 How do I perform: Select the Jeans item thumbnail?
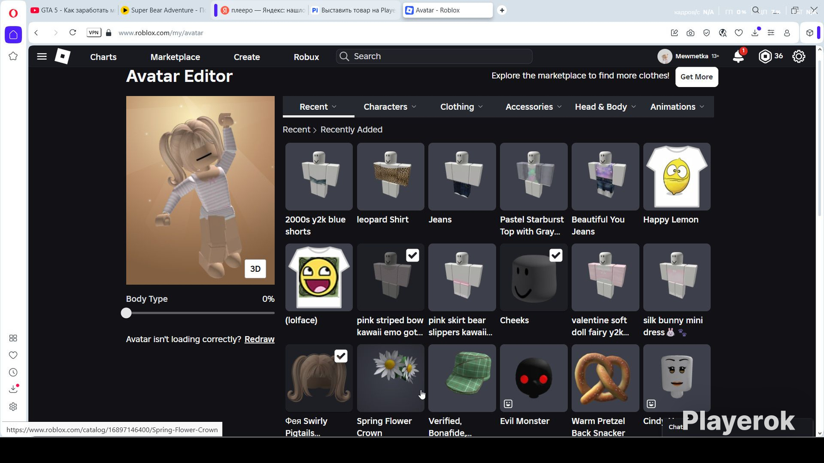(x=462, y=176)
